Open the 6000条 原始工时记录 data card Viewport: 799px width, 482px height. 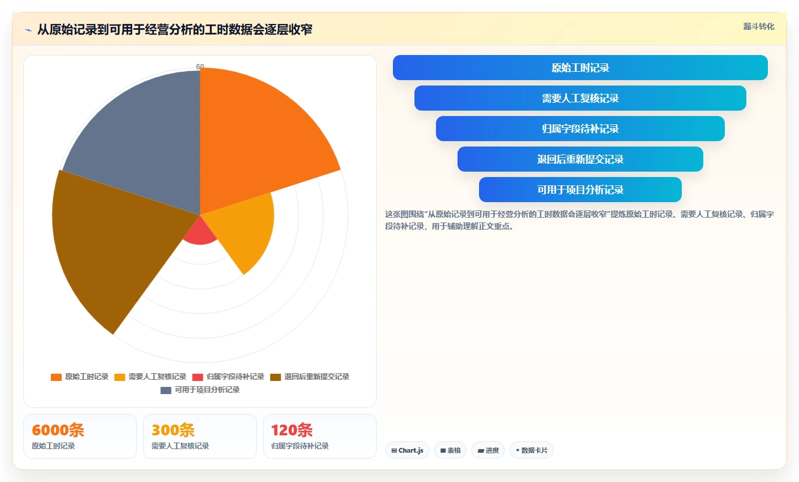(x=80, y=436)
